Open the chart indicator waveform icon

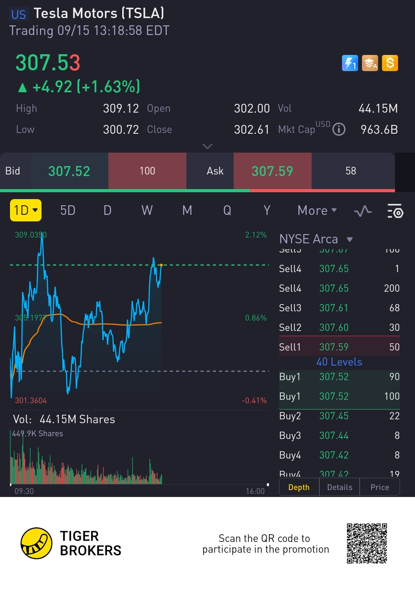(x=363, y=211)
